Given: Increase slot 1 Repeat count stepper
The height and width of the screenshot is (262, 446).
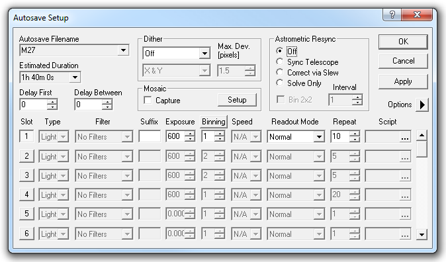Looking at the screenshot, I should click(x=354, y=134).
